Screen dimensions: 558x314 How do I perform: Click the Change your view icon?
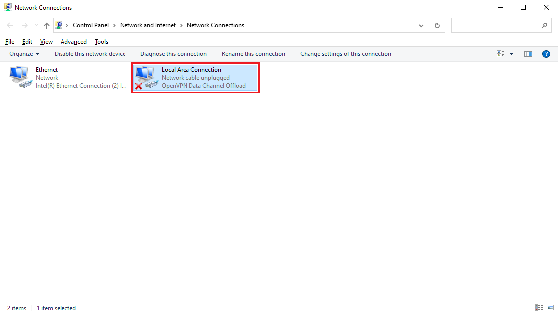click(500, 53)
